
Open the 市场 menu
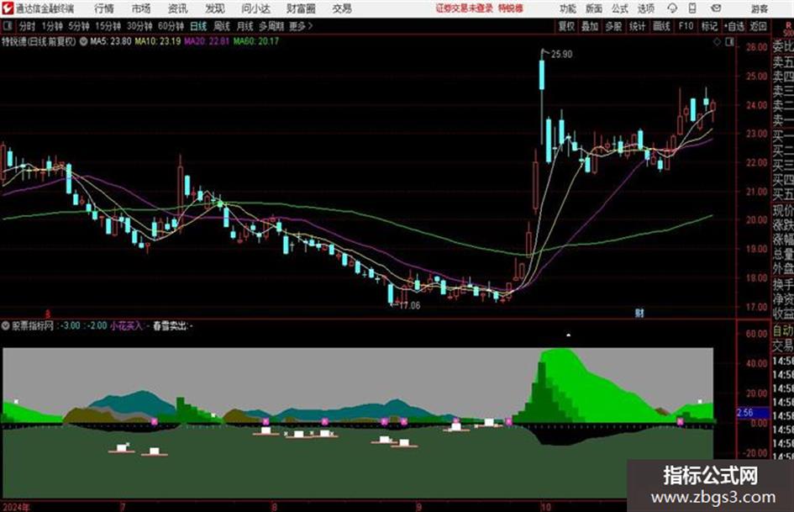(x=141, y=8)
